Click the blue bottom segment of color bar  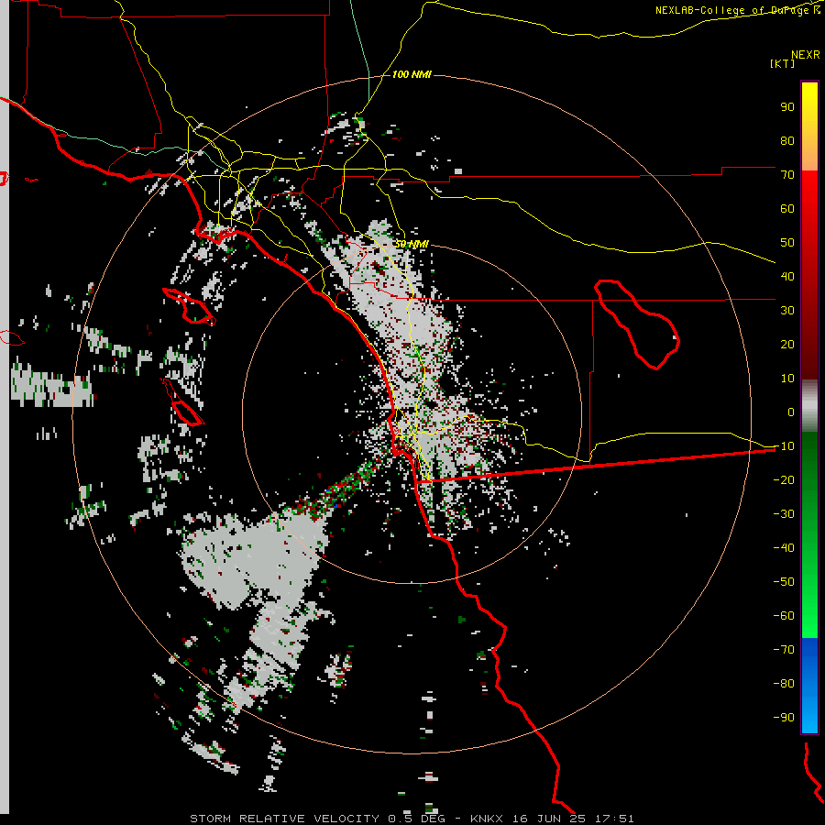click(x=809, y=686)
